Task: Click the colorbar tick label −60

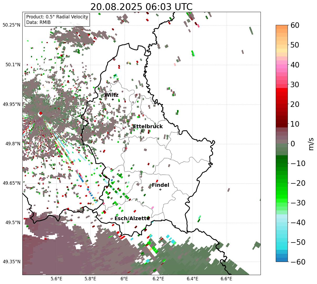Action: coord(298,262)
